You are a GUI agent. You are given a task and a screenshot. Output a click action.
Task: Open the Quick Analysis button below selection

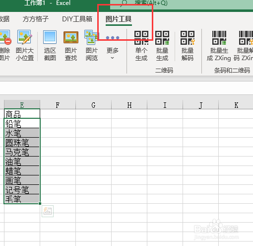48,211
